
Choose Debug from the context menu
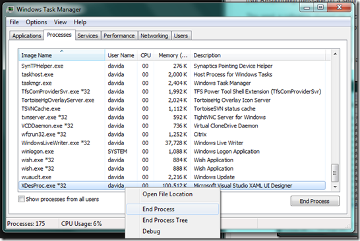coord(172,231)
